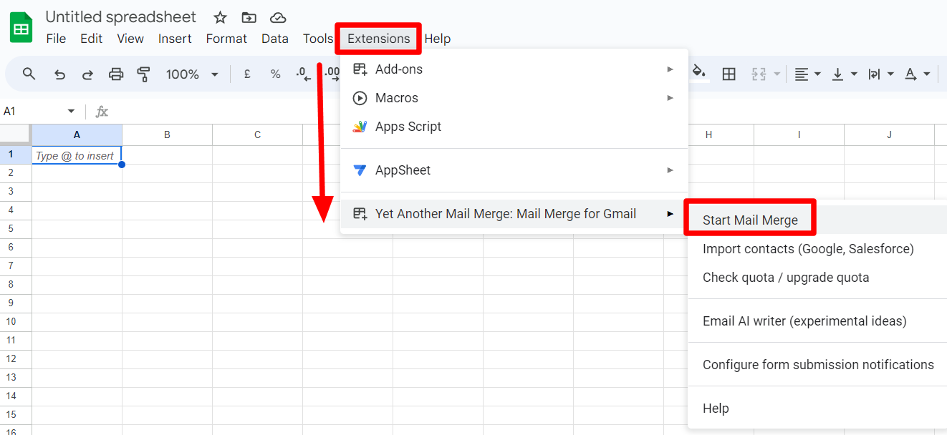Star the Untitled spreadsheet
The height and width of the screenshot is (435, 947).
[220, 17]
